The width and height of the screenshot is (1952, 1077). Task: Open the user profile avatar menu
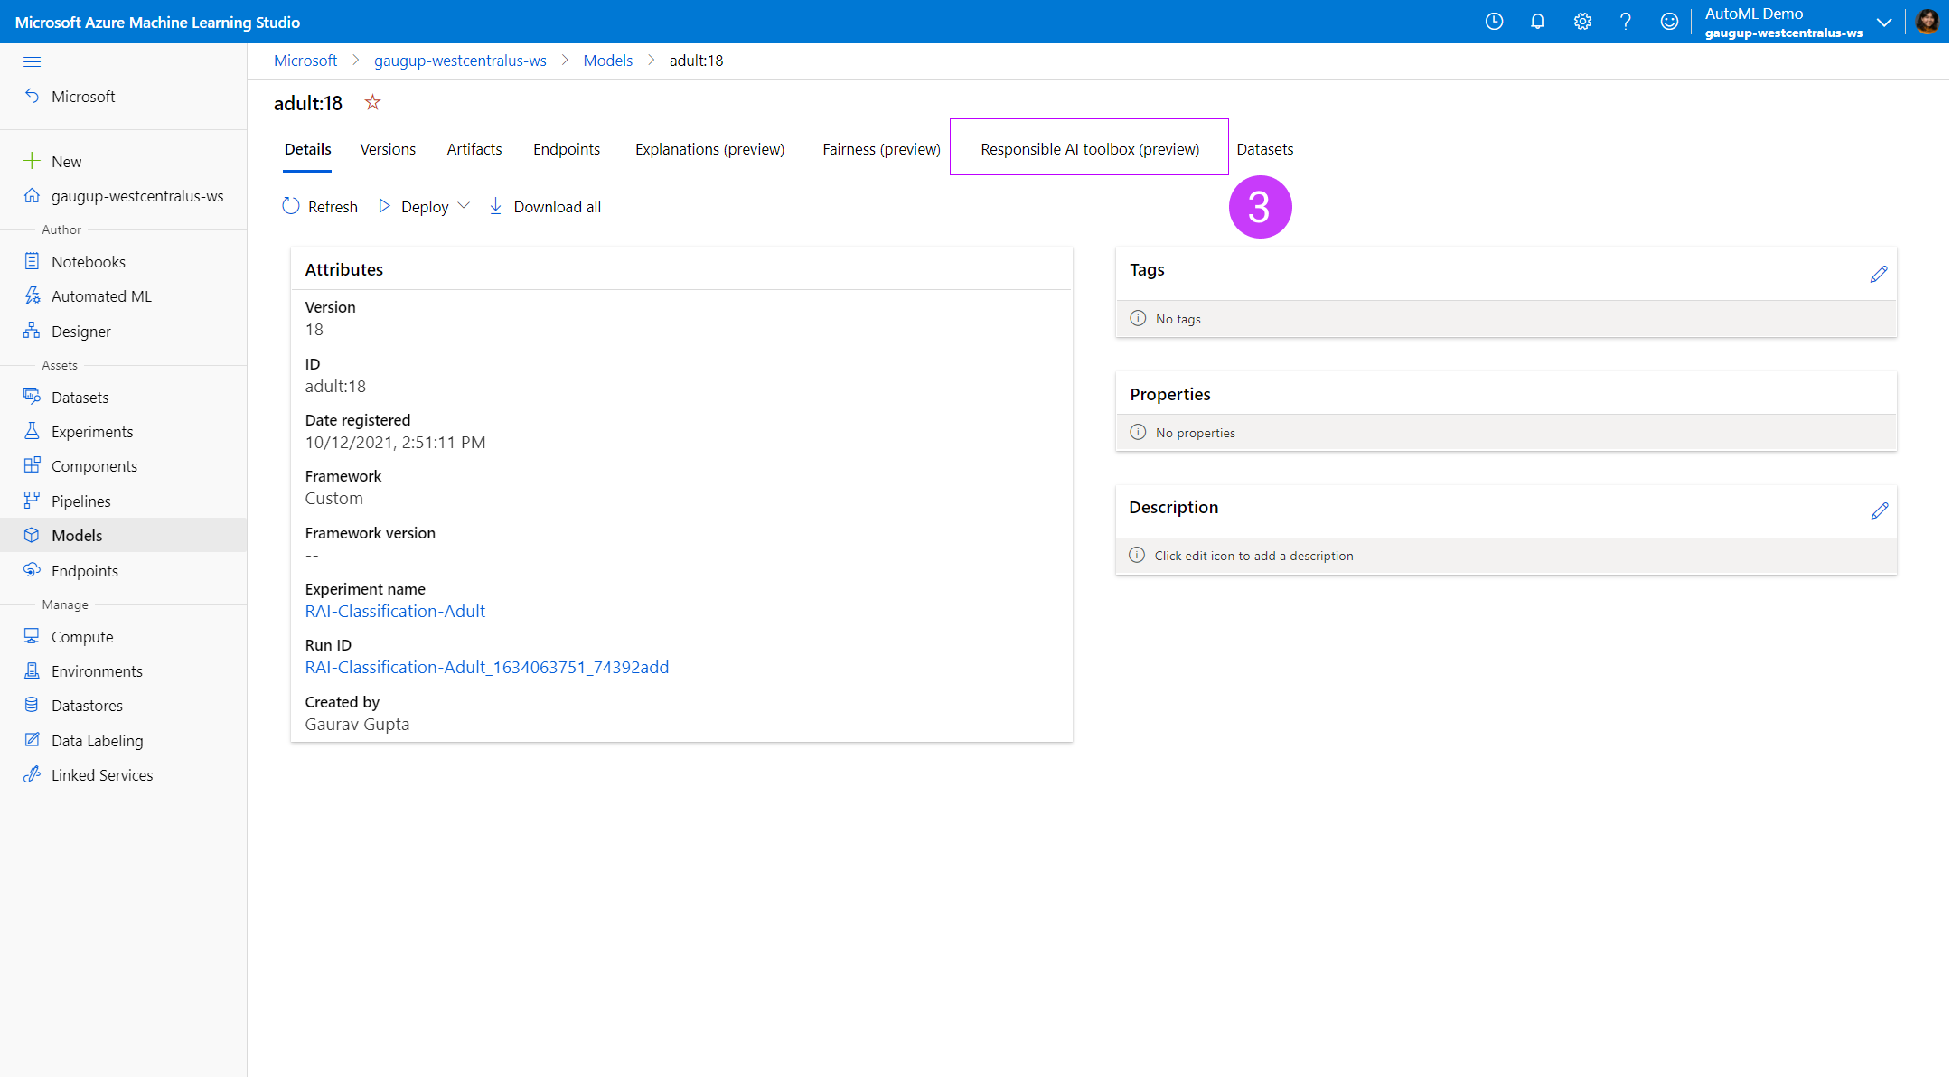(1927, 22)
